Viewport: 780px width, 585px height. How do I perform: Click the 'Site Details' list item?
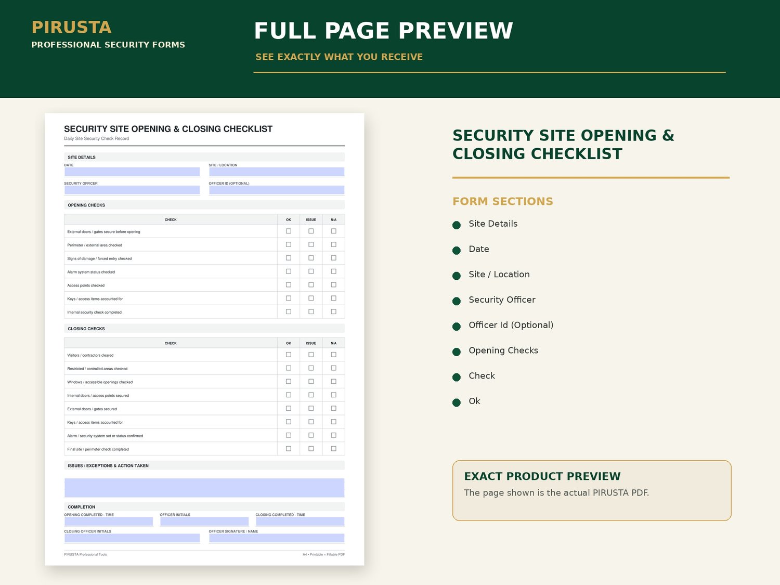[x=493, y=224]
